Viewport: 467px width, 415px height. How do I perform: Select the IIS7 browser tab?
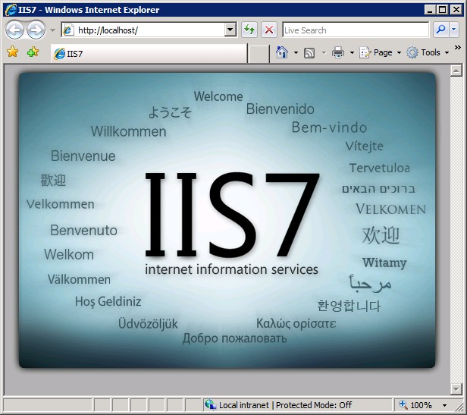[149, 54]
